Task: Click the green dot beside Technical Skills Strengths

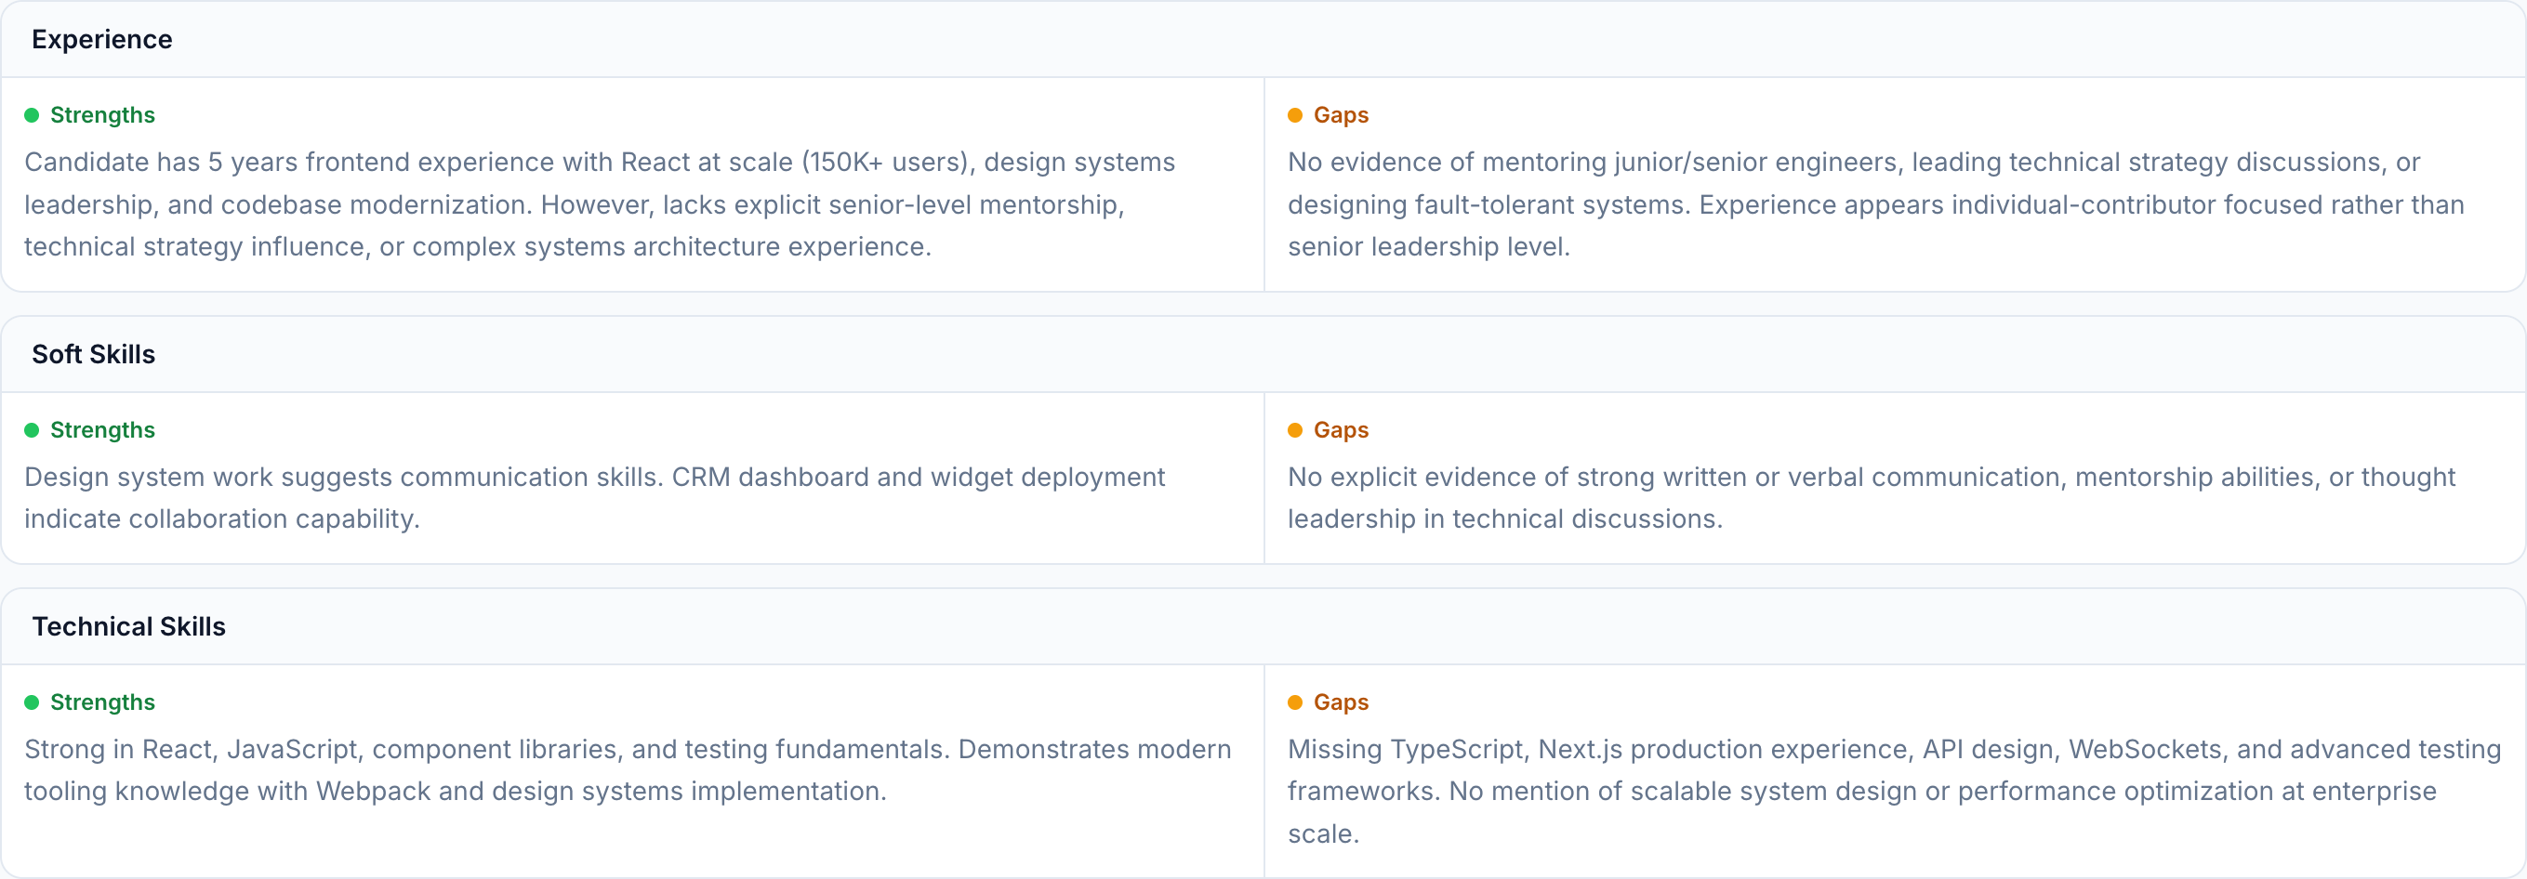Action: tap(32, 702)
